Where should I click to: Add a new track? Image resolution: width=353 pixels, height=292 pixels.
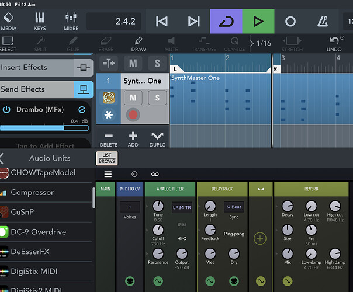133,139
